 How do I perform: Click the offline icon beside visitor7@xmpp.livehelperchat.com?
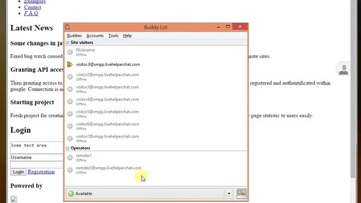[70, 138]
